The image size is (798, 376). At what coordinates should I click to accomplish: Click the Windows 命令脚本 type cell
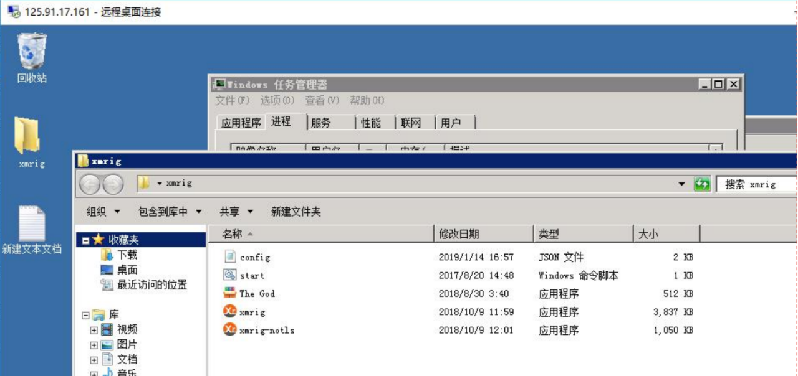pyautogui.click(x=579, y=275)
